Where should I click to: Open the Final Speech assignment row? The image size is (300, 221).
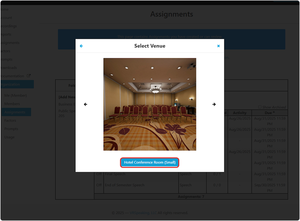click(115, 174)
